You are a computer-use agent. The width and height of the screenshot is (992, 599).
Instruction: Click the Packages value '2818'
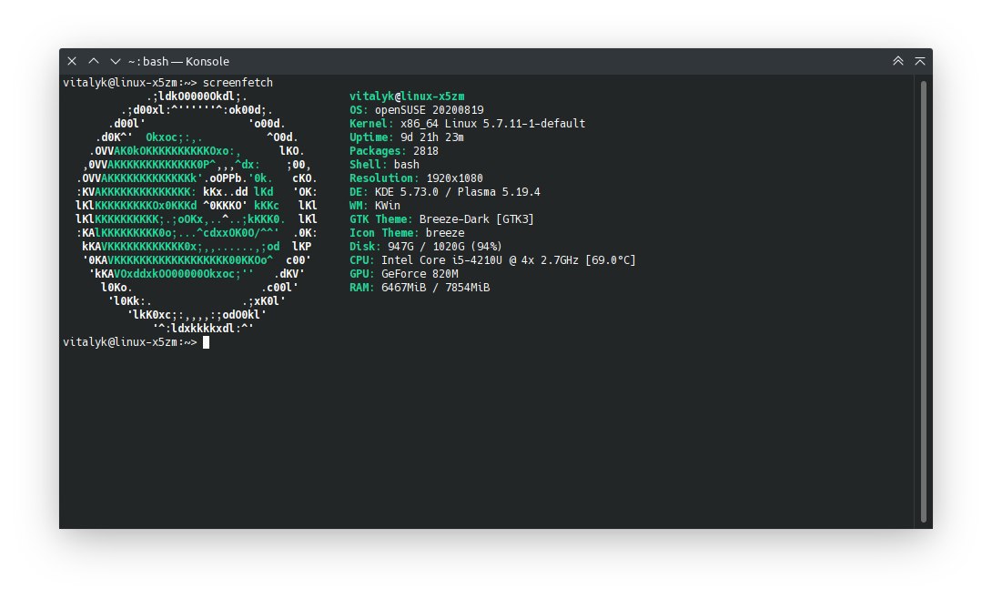426,150
